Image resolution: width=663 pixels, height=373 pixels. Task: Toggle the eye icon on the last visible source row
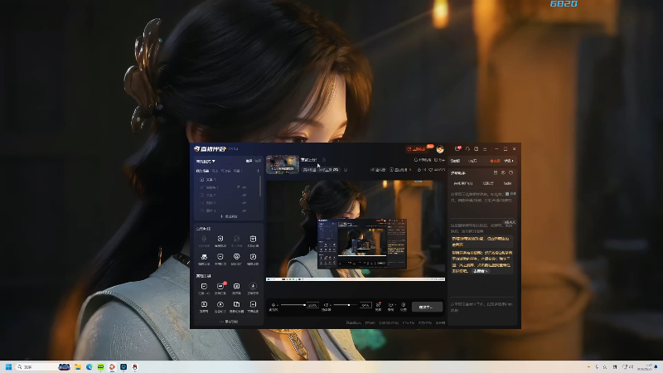pyautogui.click(x=244, y=211)
